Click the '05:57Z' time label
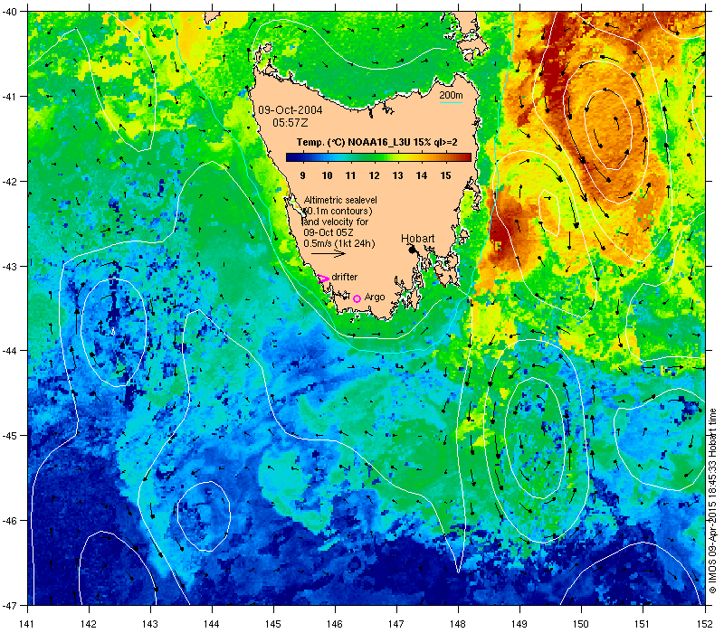This screenshot has height=633, width=724. coord(290,123)
